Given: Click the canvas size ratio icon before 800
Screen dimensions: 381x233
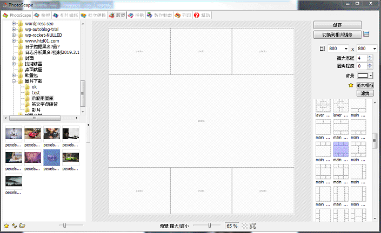Looking at the screenshot, I should click(x=322, y=49).
